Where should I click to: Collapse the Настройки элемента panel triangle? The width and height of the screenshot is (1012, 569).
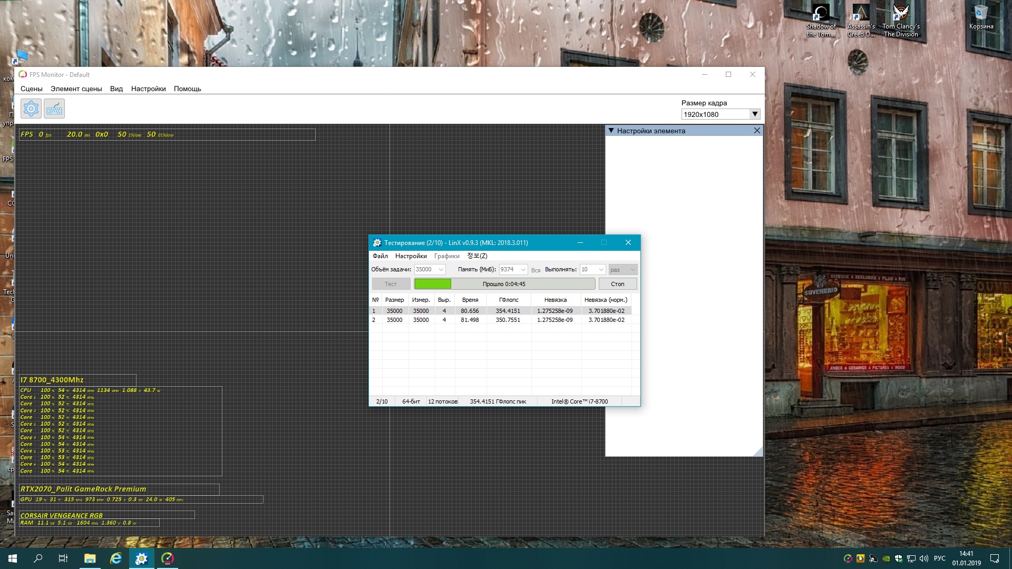pos(611,131)
